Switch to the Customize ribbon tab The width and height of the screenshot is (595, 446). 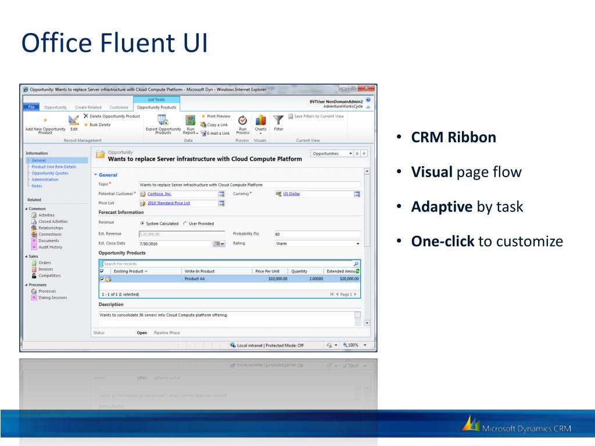coord(119,107)
